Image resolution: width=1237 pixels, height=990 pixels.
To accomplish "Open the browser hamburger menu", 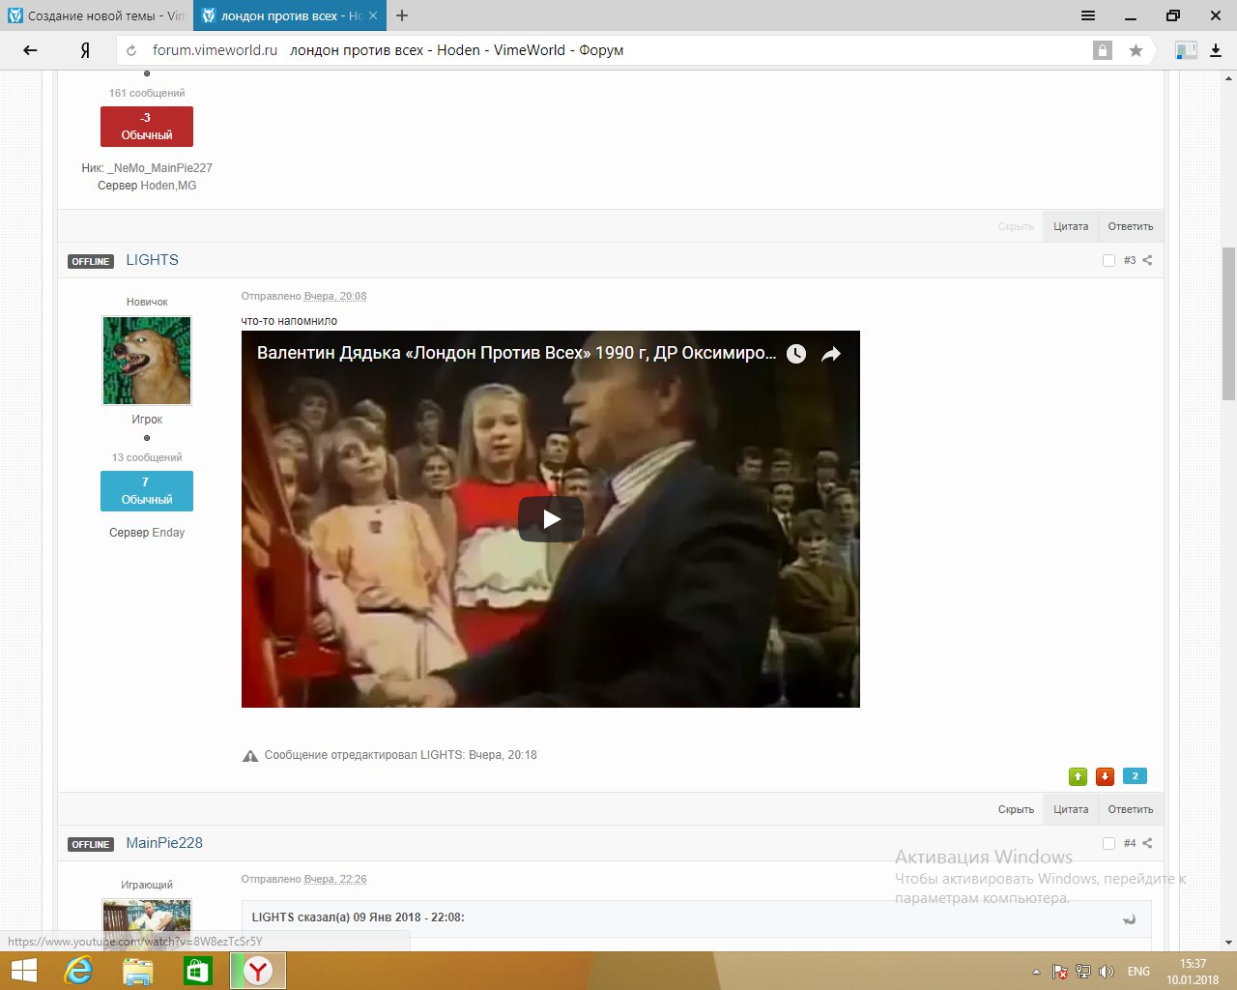I will (1088, 15).
